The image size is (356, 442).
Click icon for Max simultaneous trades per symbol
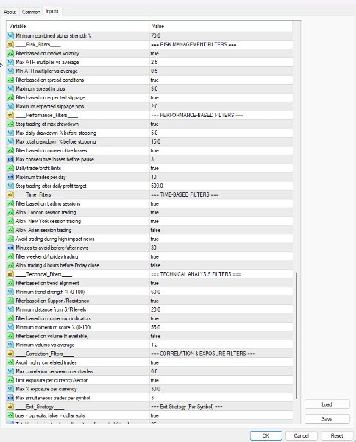pos(10,398)
